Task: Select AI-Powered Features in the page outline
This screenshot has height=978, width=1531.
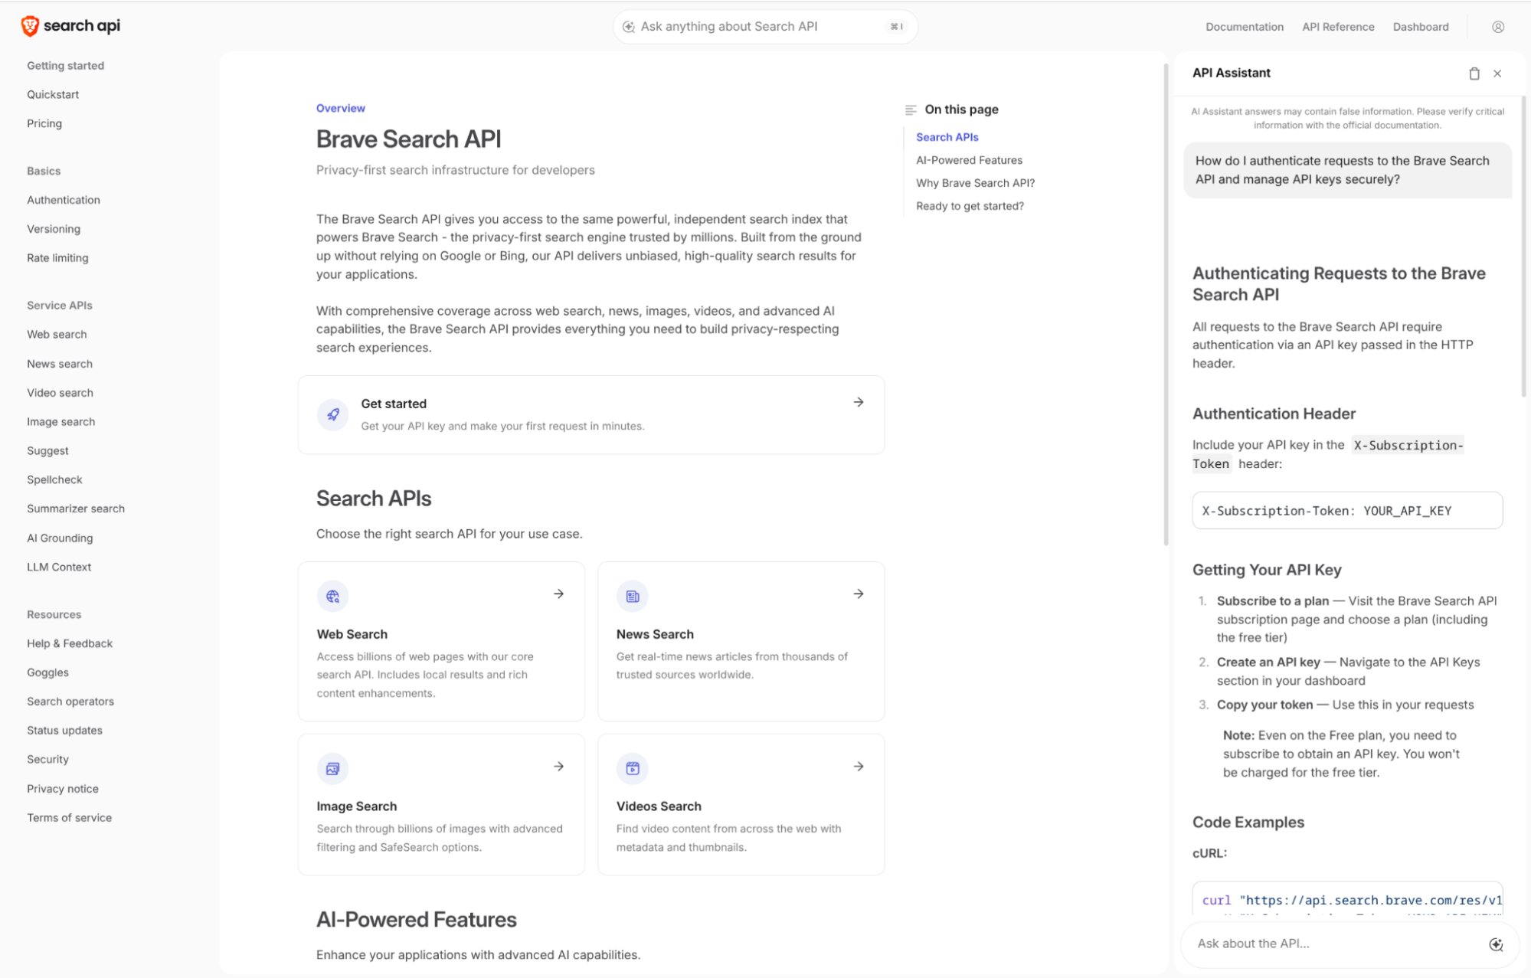Action: 969,160
